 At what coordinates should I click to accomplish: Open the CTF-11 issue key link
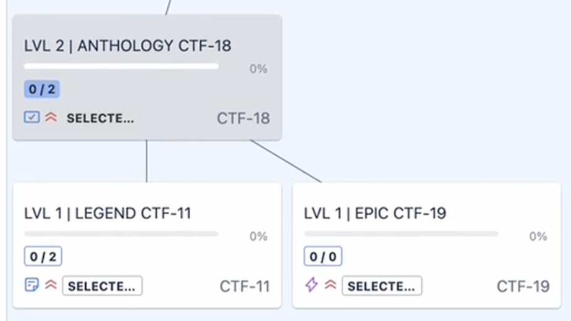point(245,286)
